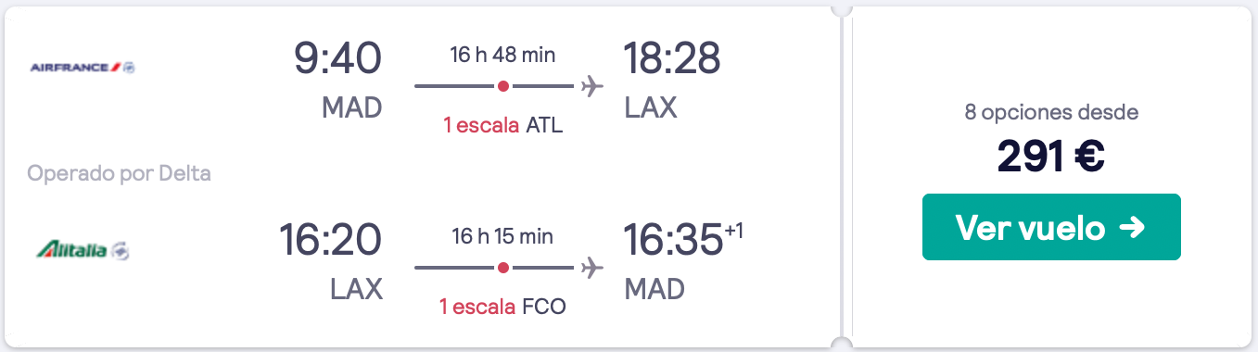Click the return flight airplane icon
Viewport: 1258px width, 352px height.
tap(591, 269)
